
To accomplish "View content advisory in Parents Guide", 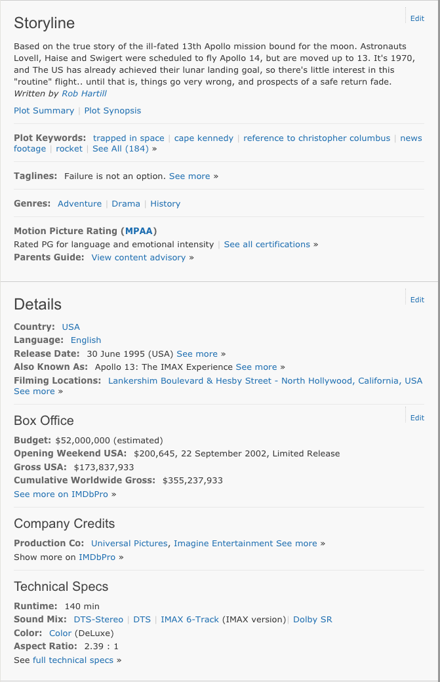I will (x=138, y=258).
